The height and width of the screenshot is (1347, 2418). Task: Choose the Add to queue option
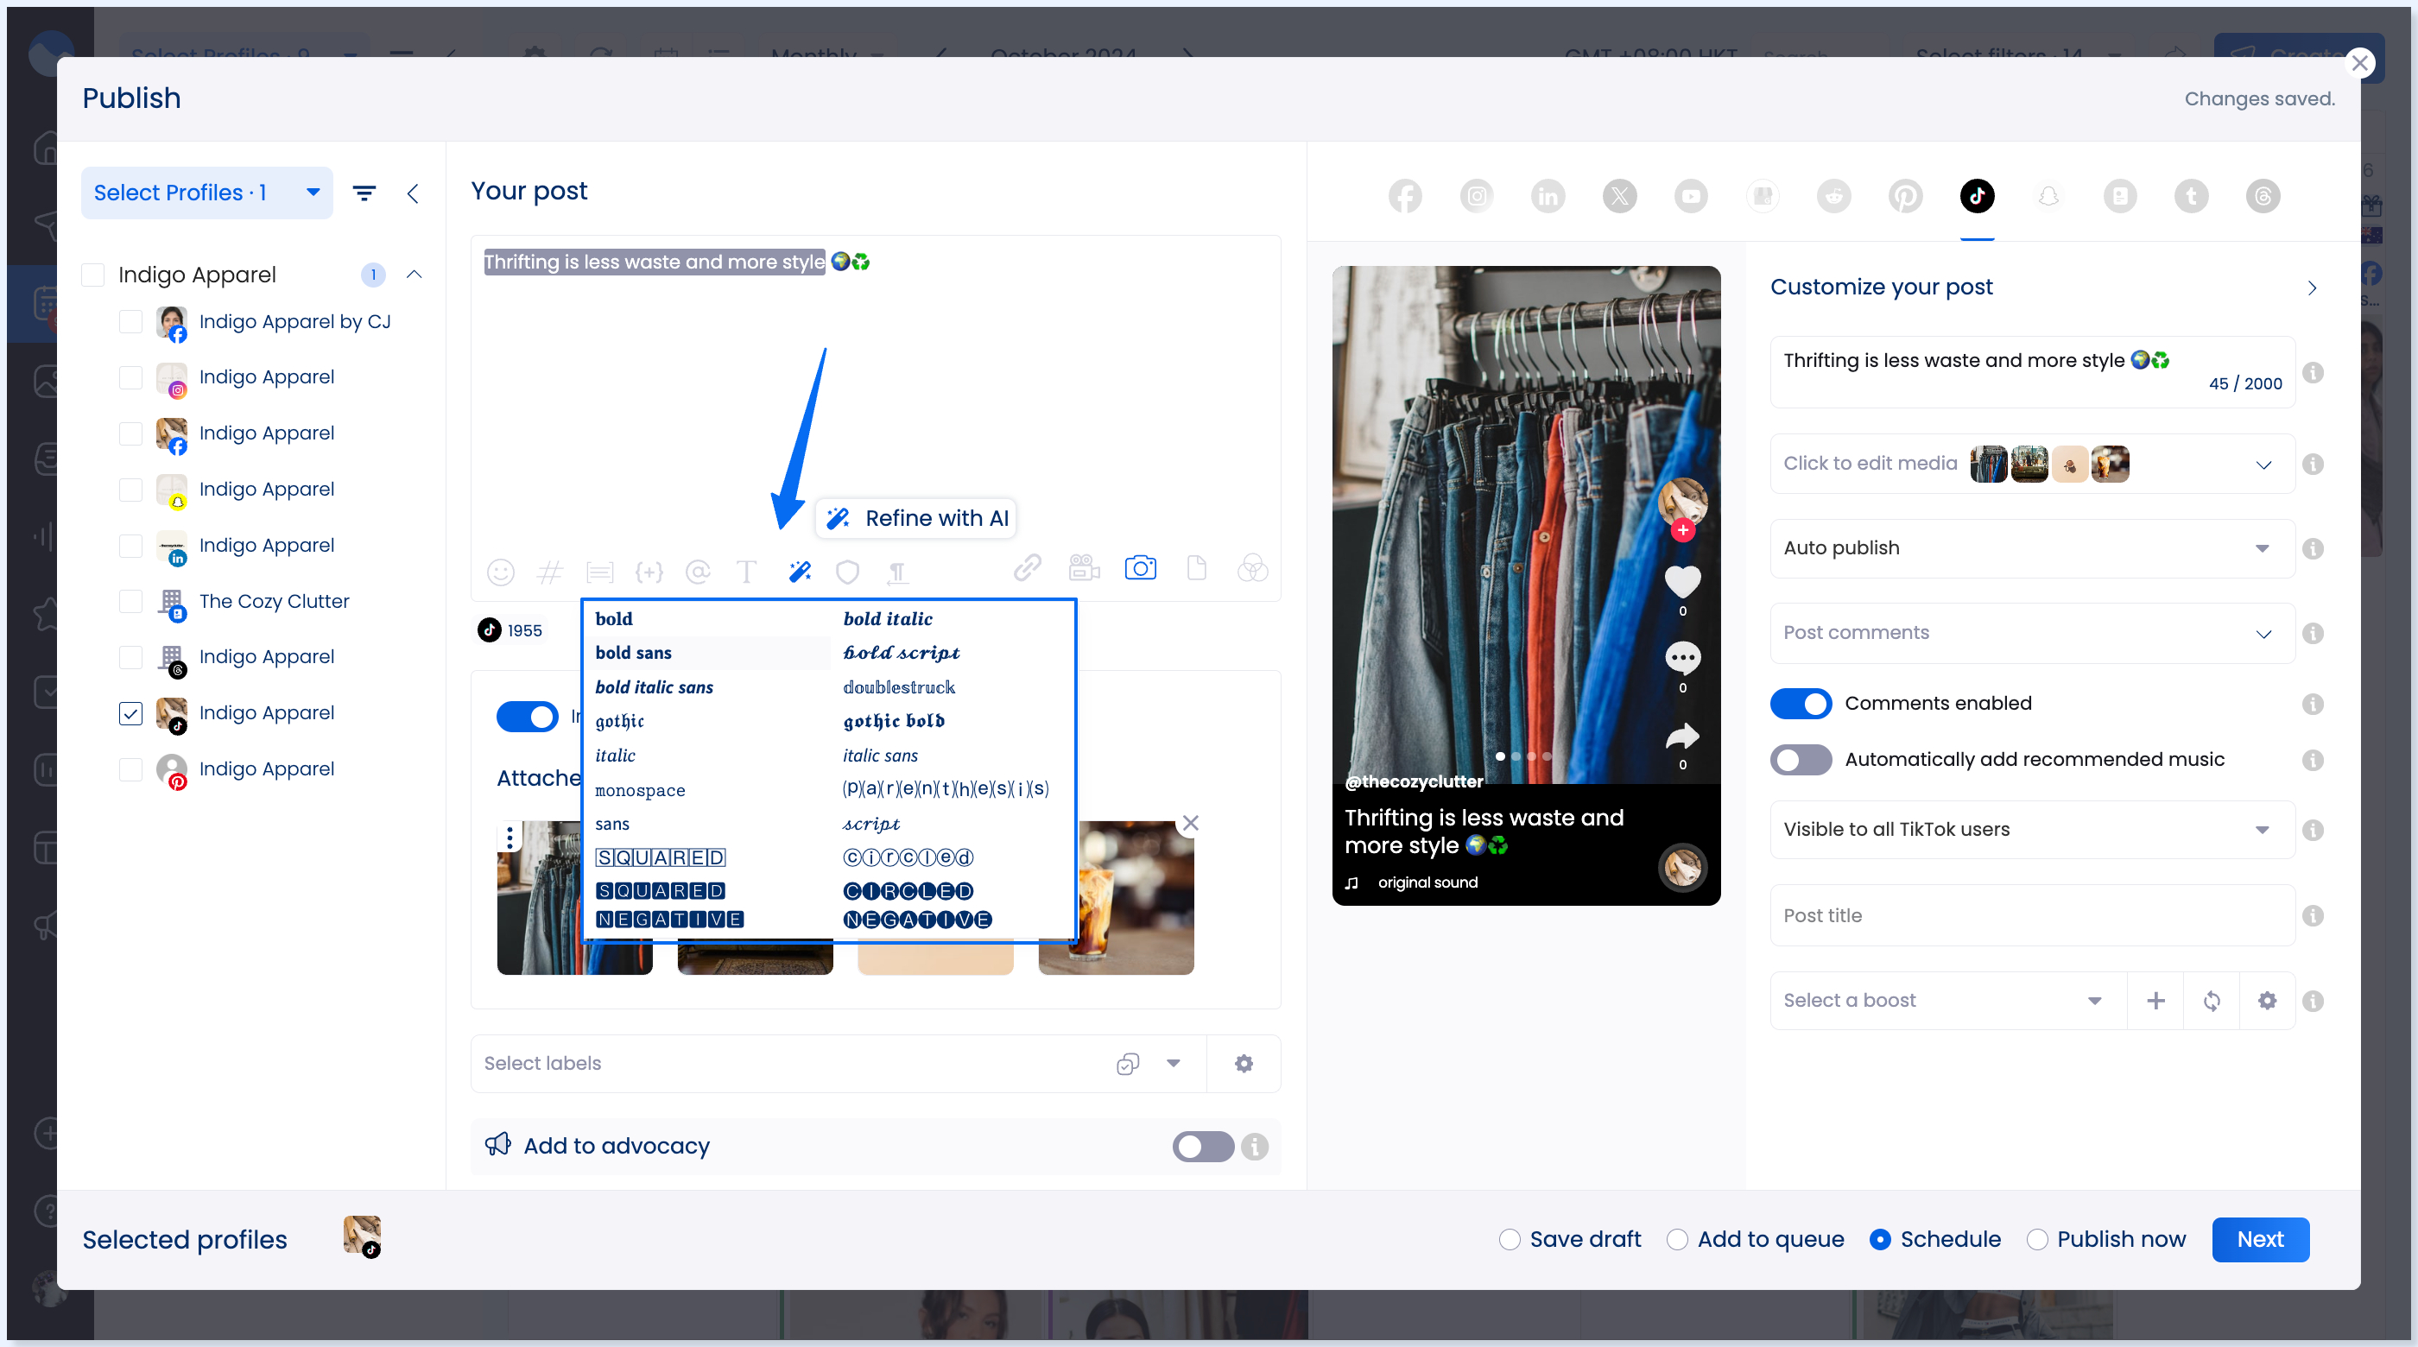coord(1677,1240)
